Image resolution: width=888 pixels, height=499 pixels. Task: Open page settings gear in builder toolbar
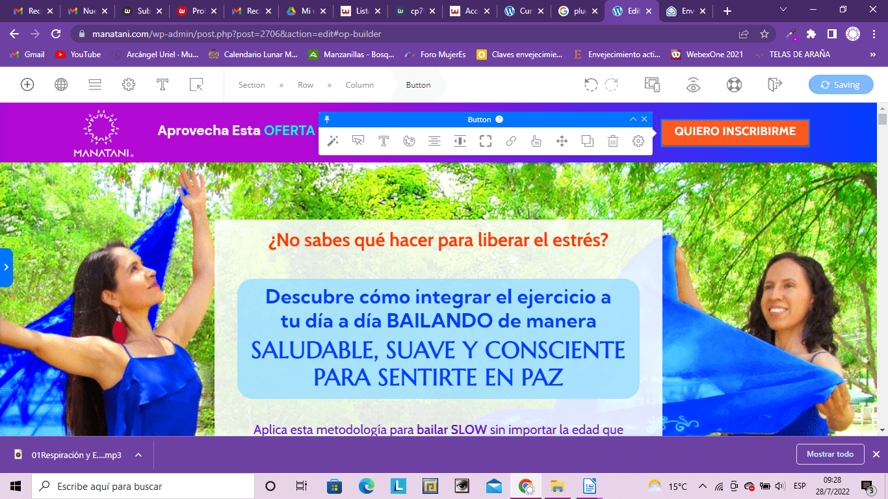[x=129, y=84]
